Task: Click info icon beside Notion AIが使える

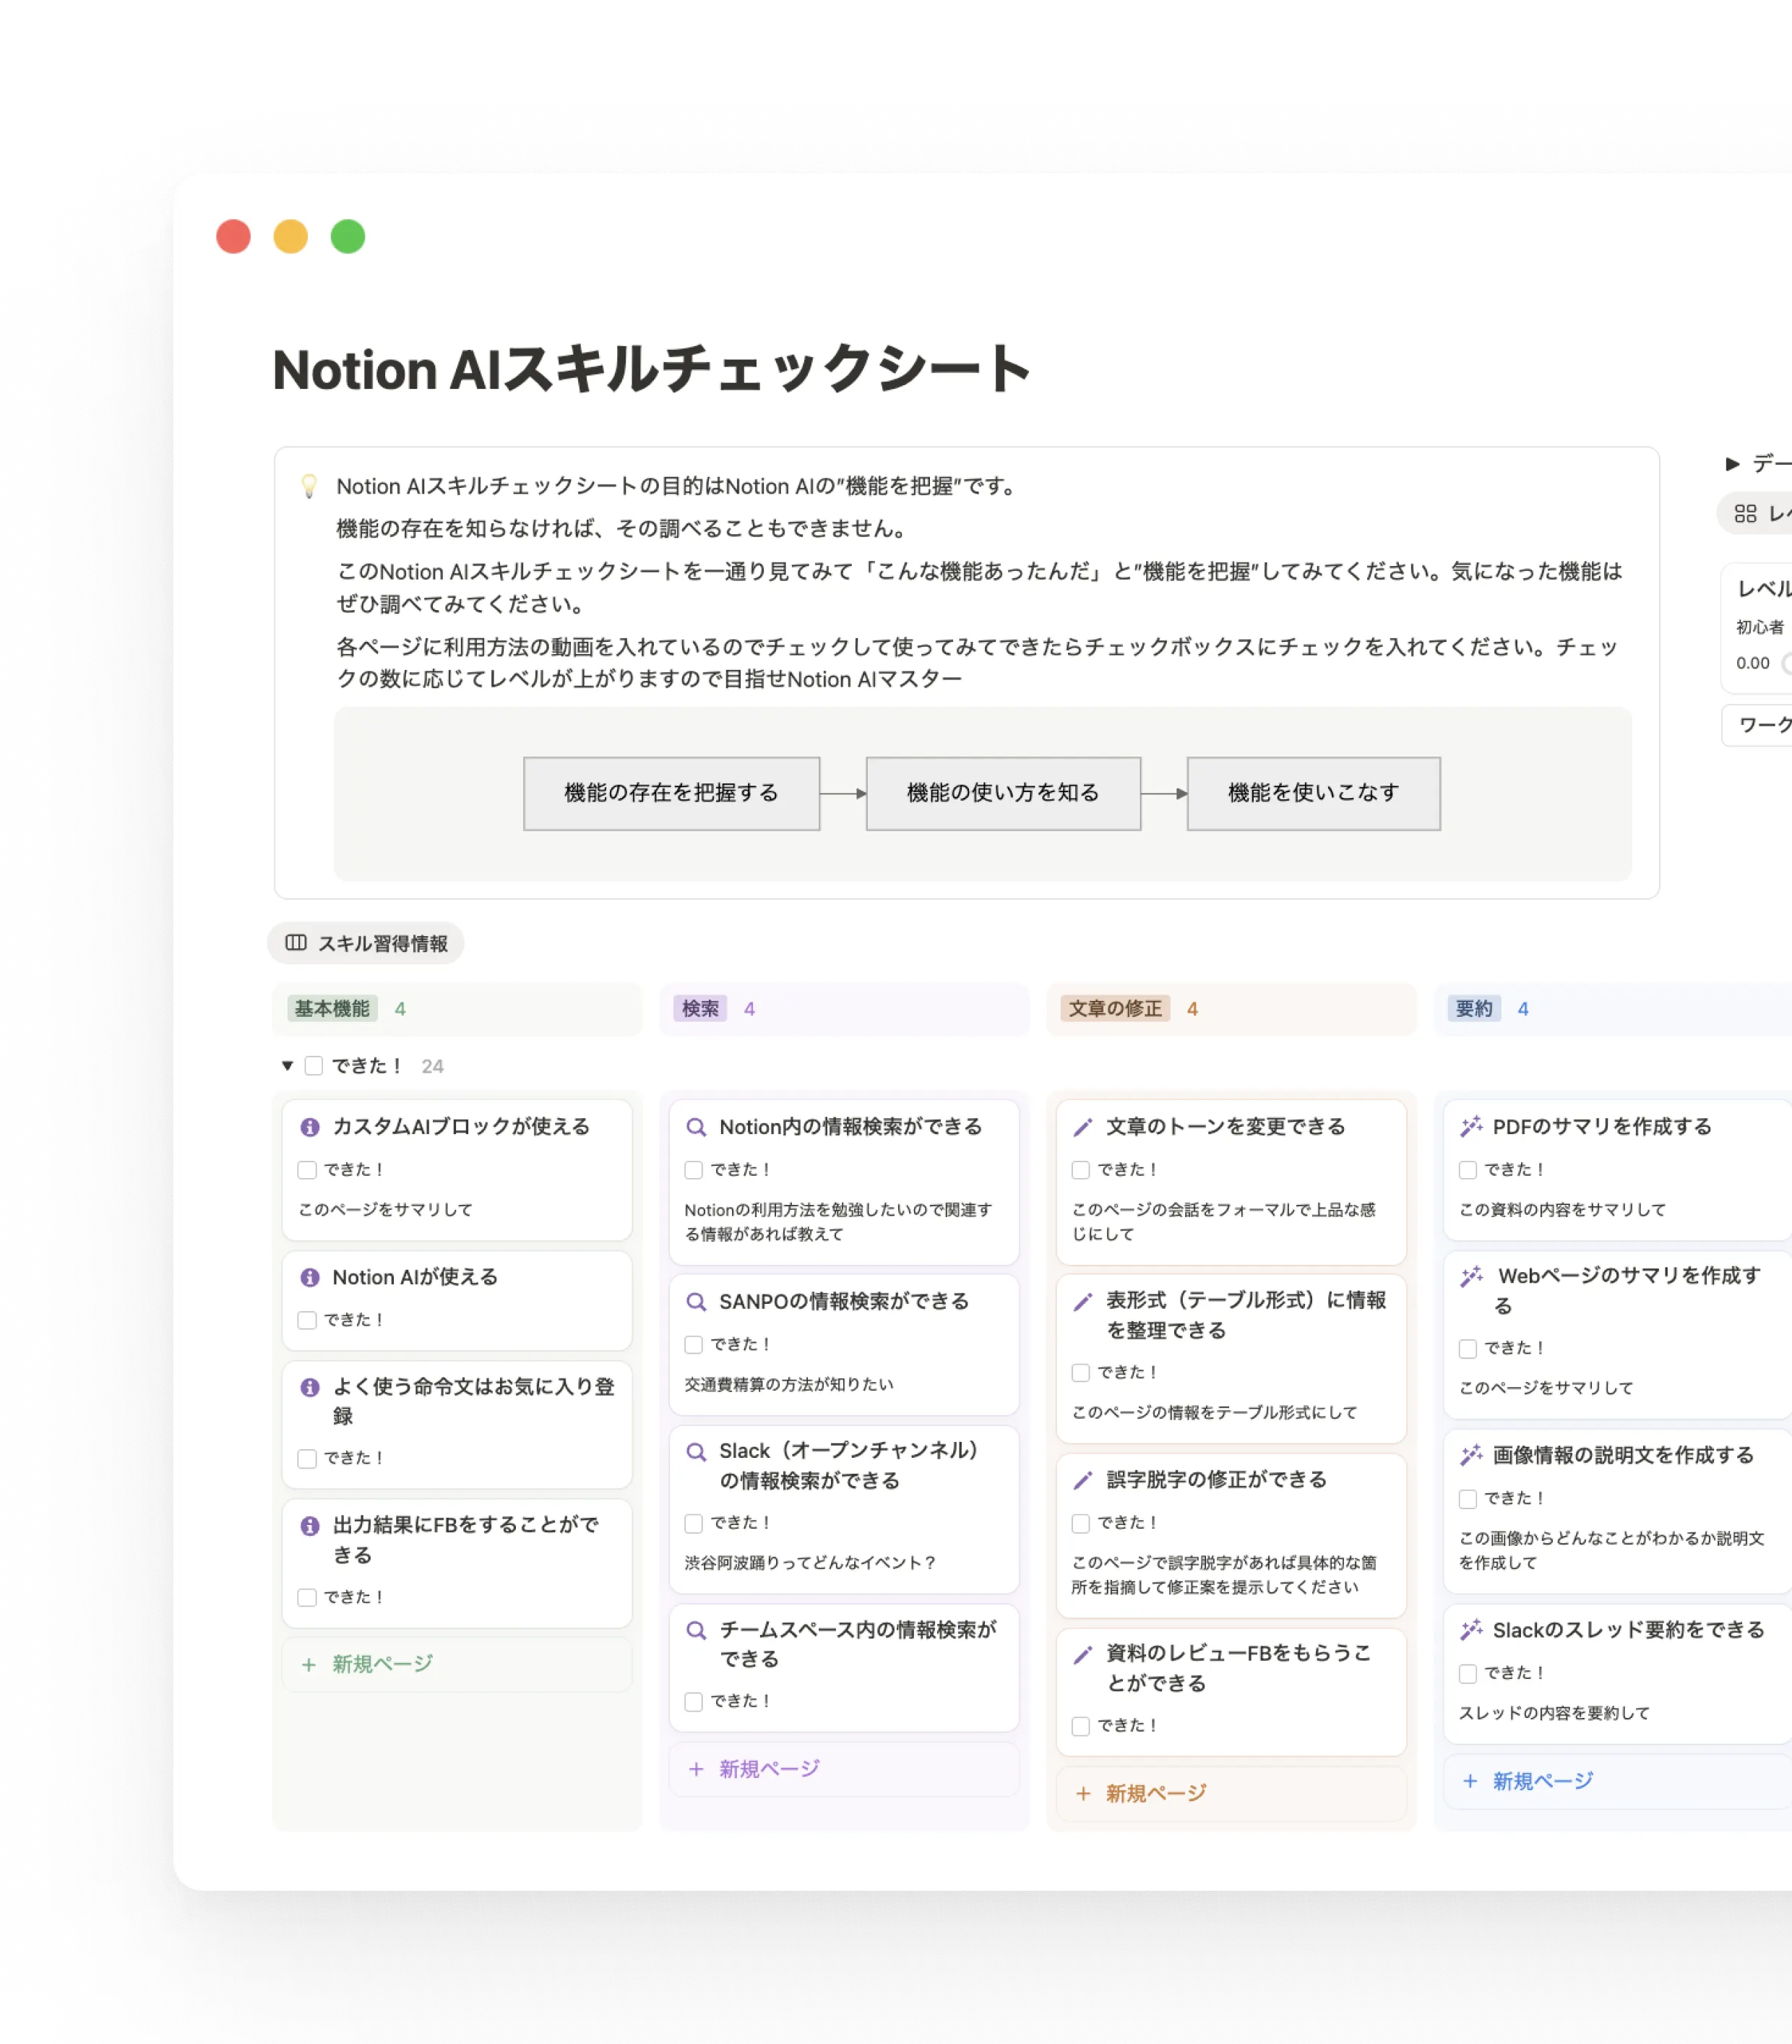Action: (x=310, y=1277)
